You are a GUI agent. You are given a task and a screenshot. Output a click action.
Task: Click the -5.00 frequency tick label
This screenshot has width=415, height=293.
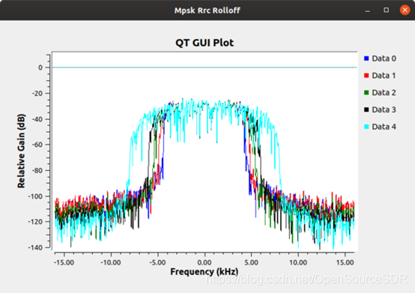coord(158,262)
